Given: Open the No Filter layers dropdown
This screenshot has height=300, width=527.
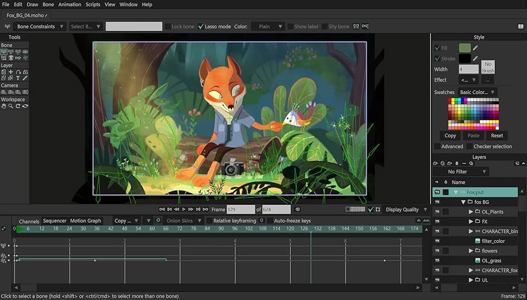Looking at the screenshot, I should click(461, 172).
